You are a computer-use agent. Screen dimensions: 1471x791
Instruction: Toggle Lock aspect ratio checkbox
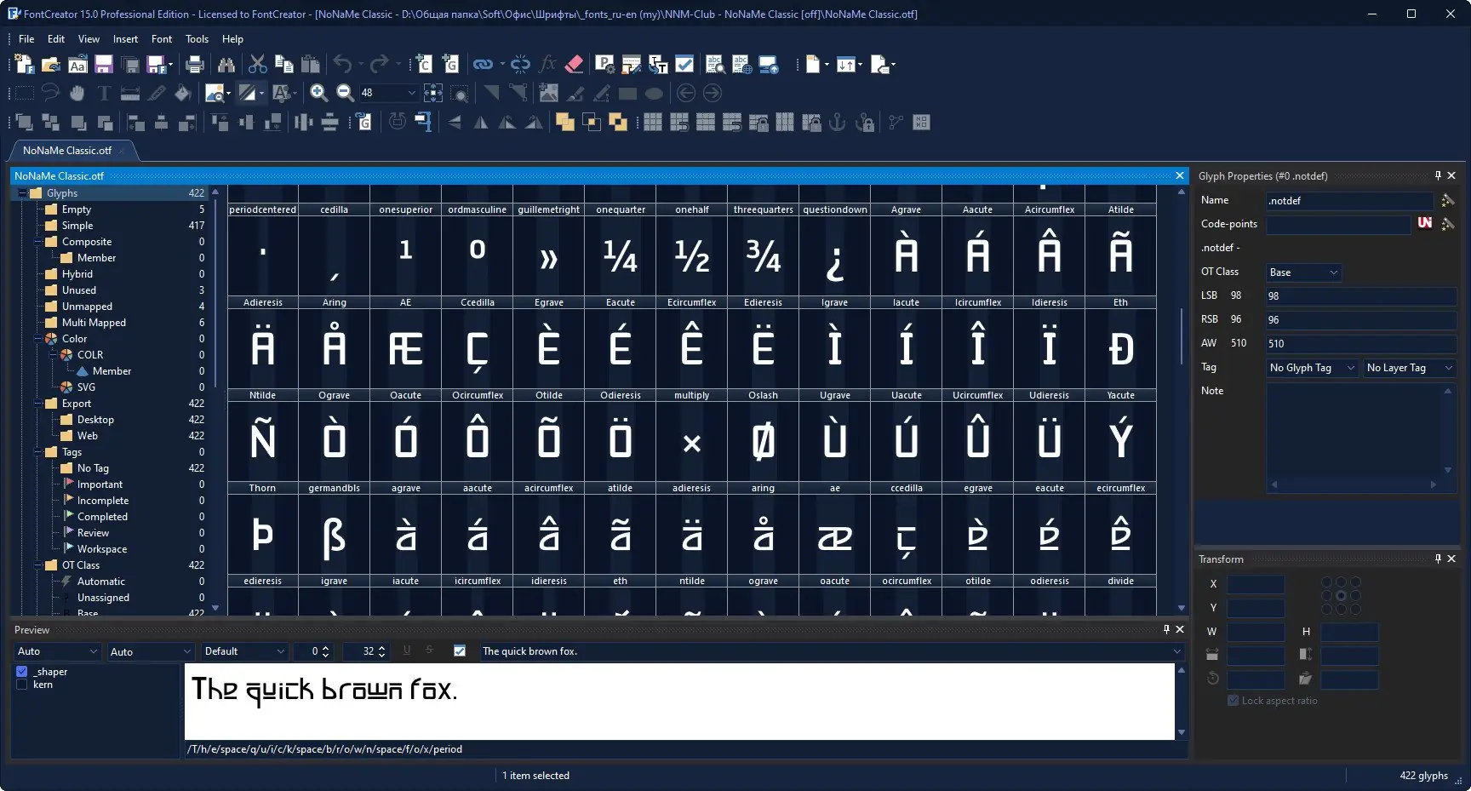point(1233,701)
